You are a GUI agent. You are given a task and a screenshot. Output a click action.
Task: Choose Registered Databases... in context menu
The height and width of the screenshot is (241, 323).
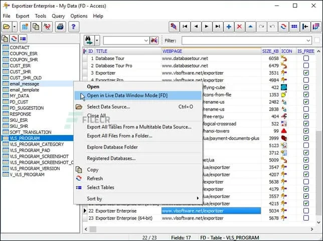point(138,158)
